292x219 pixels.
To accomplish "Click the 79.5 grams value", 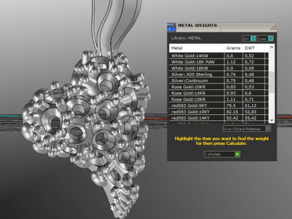I will 231,105.
